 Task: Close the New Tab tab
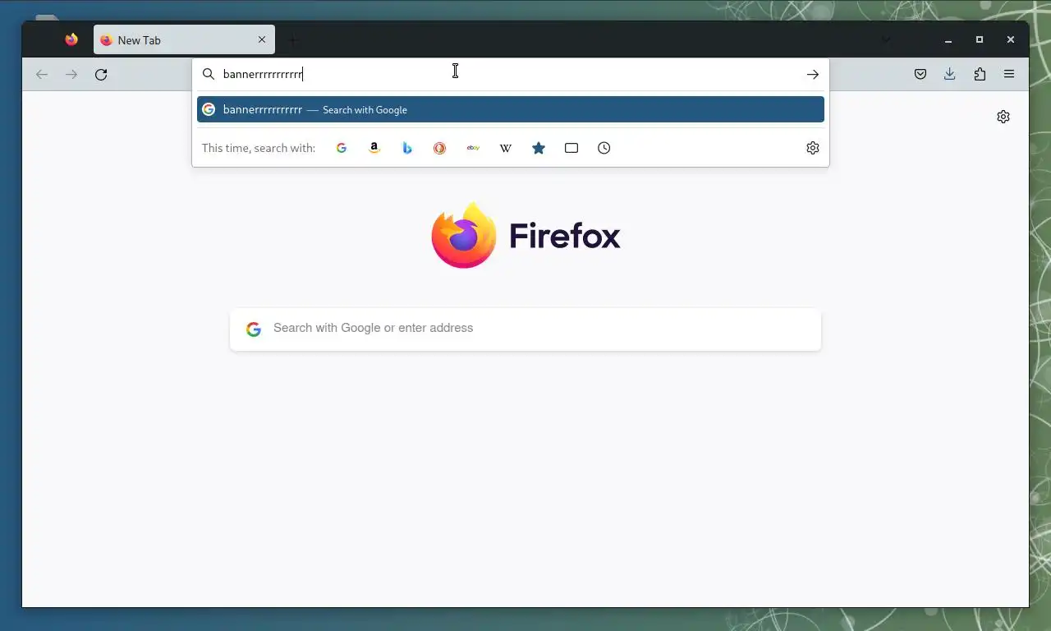tap(262, 39)
